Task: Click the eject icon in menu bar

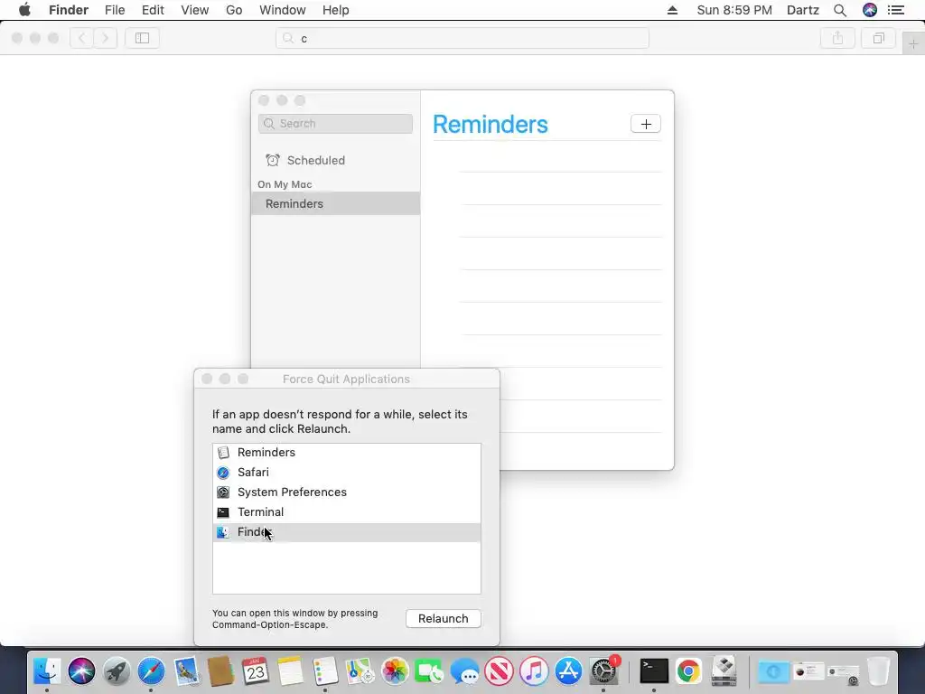Action: click(x=672, y=10)
